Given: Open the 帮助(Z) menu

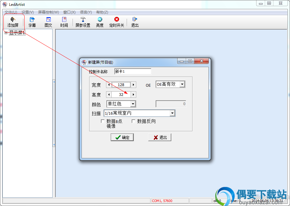Looking at the screenshot, I should [102, 12].
